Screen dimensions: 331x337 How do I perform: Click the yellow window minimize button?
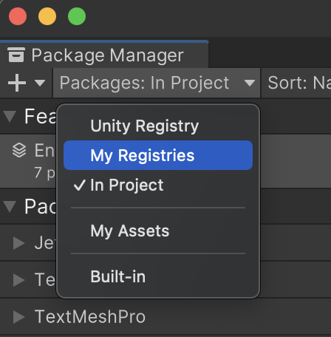pos(47,16)
